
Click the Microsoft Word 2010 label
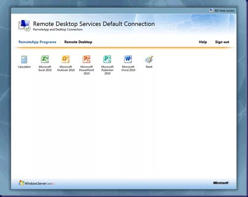click(128, 69)
